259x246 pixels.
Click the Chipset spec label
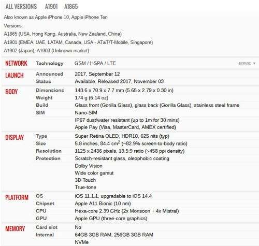click(x=45, y=204)
